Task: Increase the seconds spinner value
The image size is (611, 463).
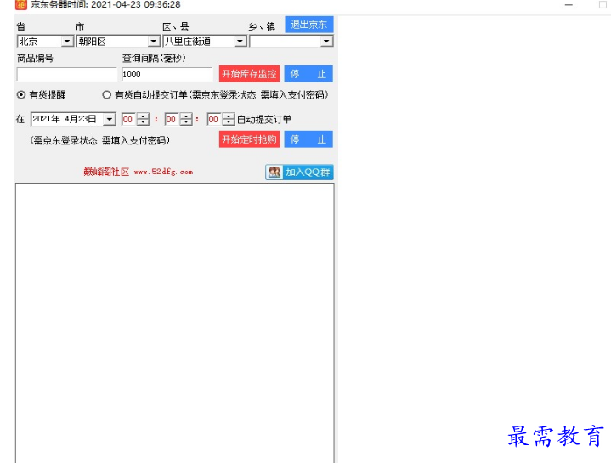Action: (229, 116)
